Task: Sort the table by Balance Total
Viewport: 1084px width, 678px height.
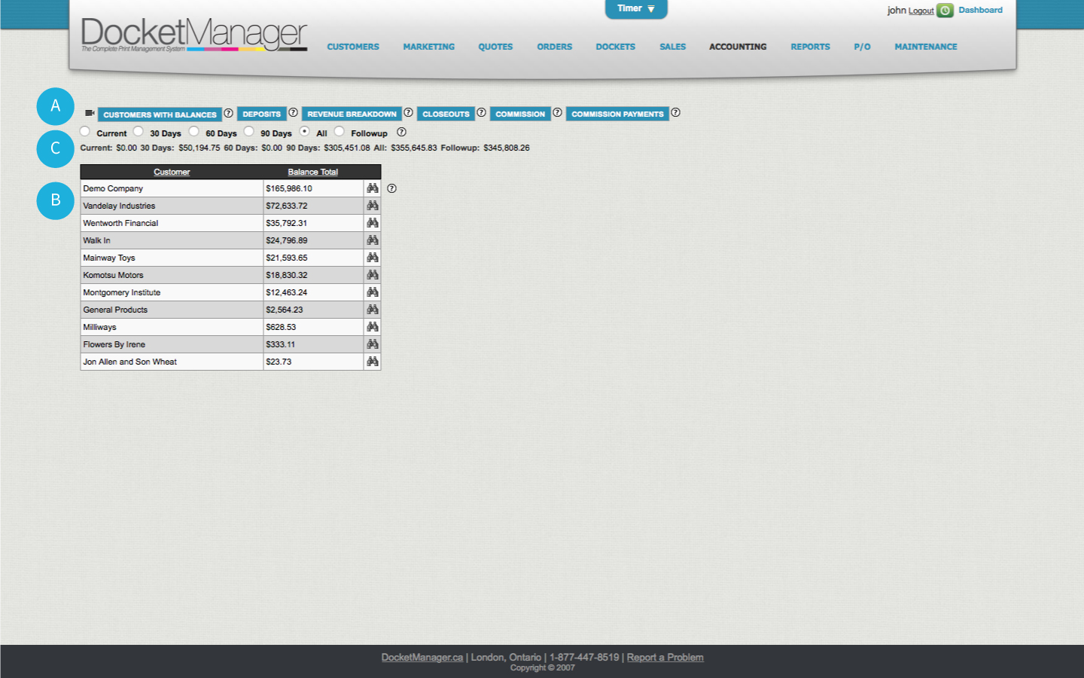Action: (312, 172)
